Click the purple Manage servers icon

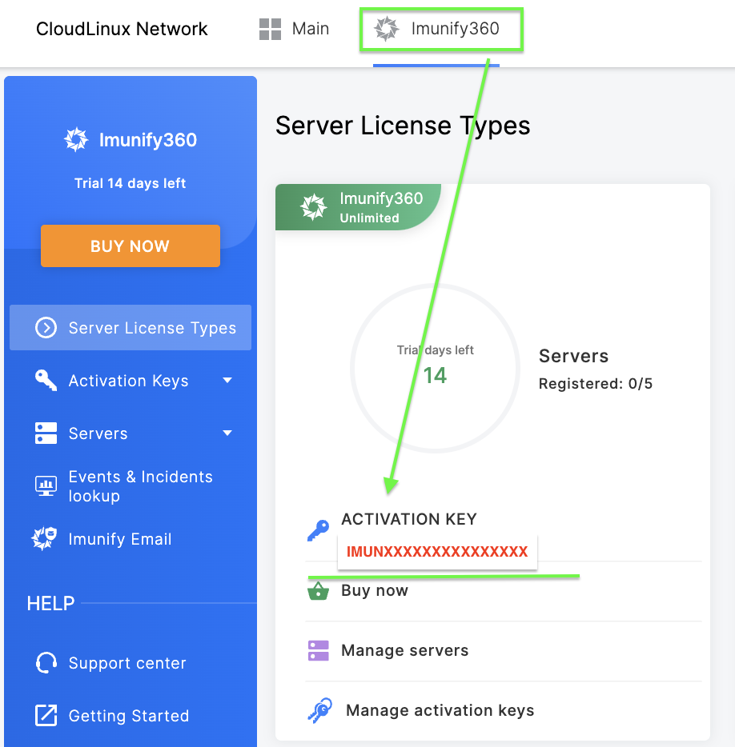(319, 651)
